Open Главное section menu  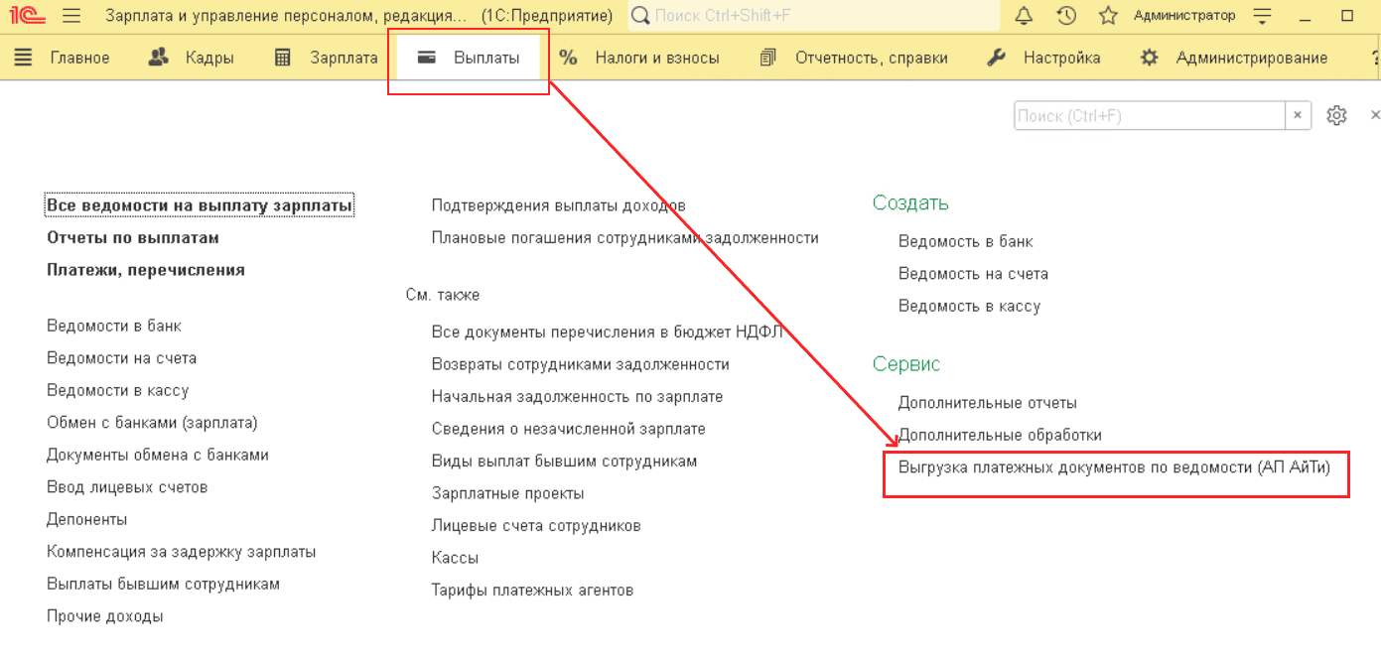(x=63, y=58)
